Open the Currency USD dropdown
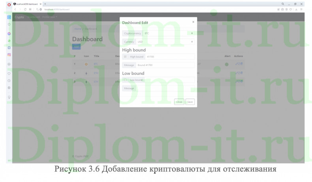The width and height of the screenshot is (312, 182). (165, 42)
